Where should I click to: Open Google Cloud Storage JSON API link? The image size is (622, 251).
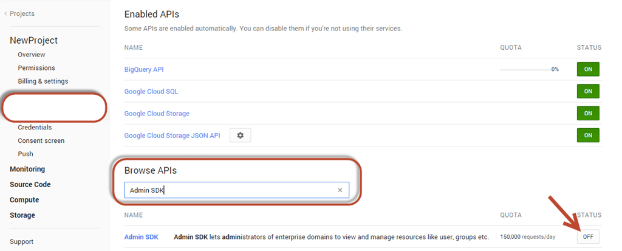172,136
